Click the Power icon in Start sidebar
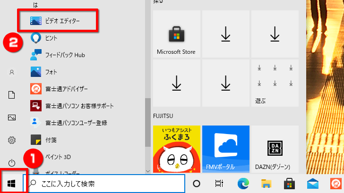 12,163
